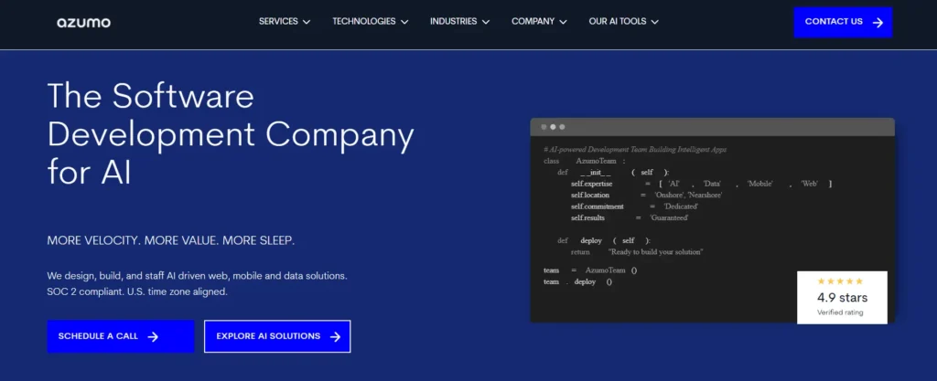Expand the Company chevron arrow
The width and height of the screenshot is (937, 381).
tap(563, 22)
